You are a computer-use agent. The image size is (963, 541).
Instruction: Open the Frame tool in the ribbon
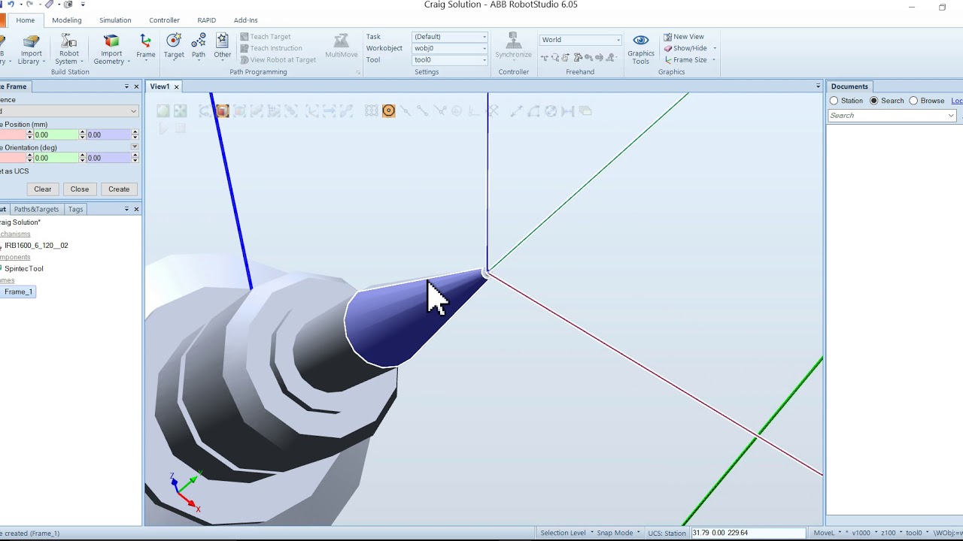(146, 47)
